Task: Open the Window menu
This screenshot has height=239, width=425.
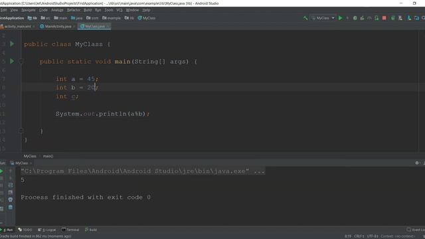Action: click(x=132, y=10)
